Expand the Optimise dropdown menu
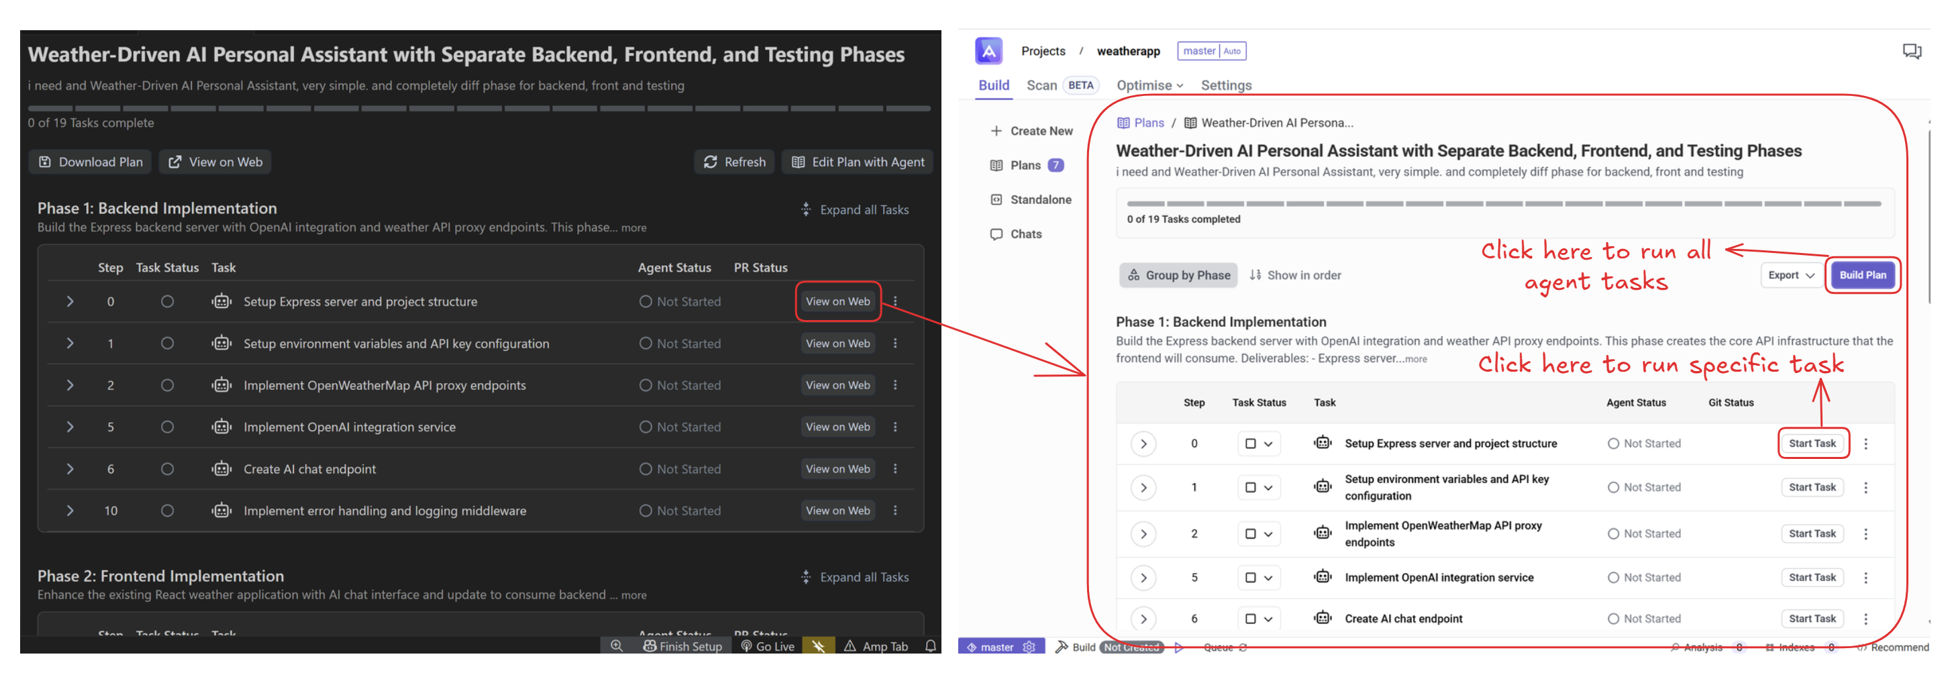Screen dimensions: 1950x673 (1149, 85)
